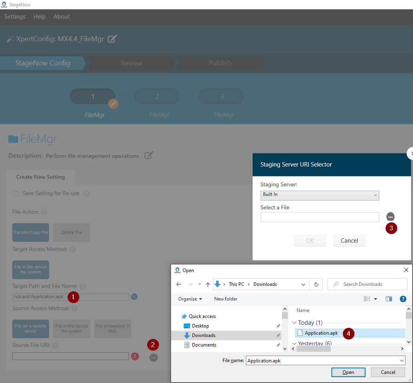Screen dimensions: 413x383
Task: Click the ellipsis button next to Select a File
Action: point(390,216)
